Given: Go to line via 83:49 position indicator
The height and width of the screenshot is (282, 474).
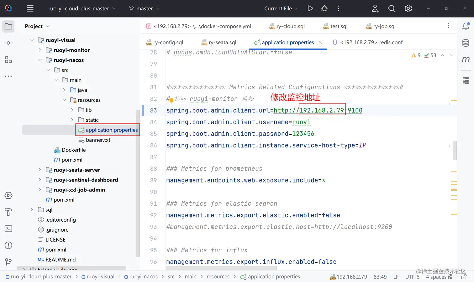Looking at the screenshot, I should [x=380, y=277].
